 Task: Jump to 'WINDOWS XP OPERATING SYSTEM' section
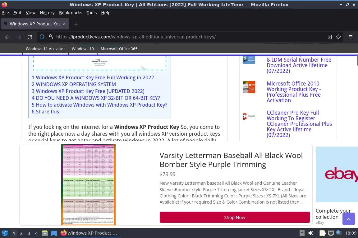pyautogui.click(x=74, y=85)
